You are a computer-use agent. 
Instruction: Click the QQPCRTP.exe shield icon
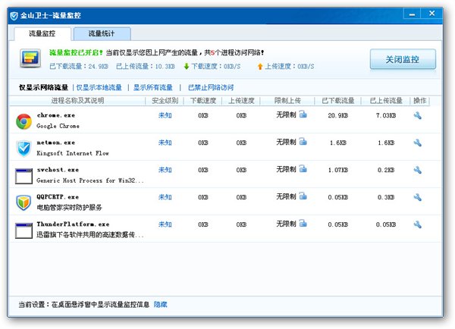click(x=24, y=202)
